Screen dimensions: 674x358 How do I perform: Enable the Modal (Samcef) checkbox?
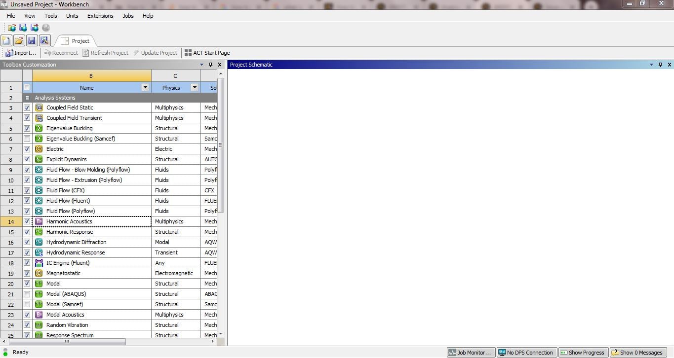click(x=27, y=304)
